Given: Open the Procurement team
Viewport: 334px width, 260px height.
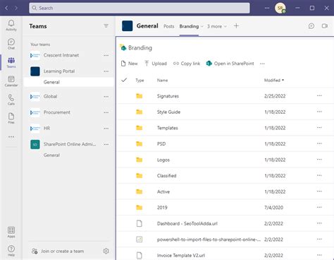Looking at the screenshot, I should [x=57, y=112].
